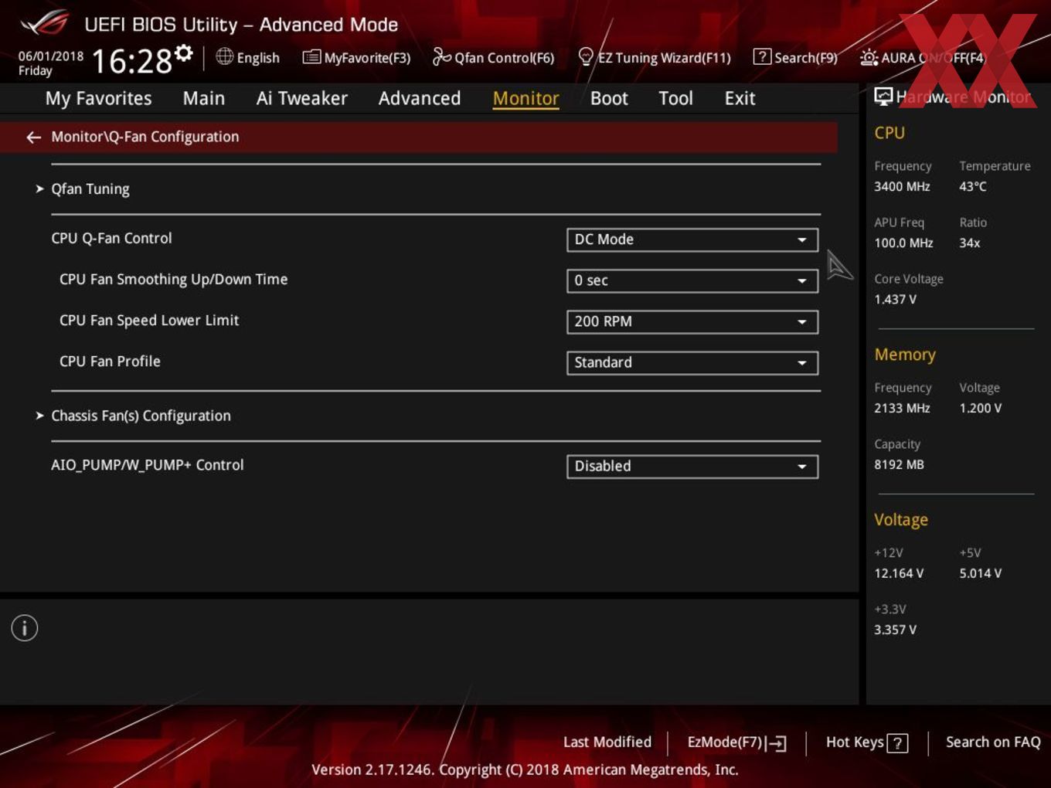Click Last Modified button
The width and height of the screenshot is (1051, 788).
[607, 742]
